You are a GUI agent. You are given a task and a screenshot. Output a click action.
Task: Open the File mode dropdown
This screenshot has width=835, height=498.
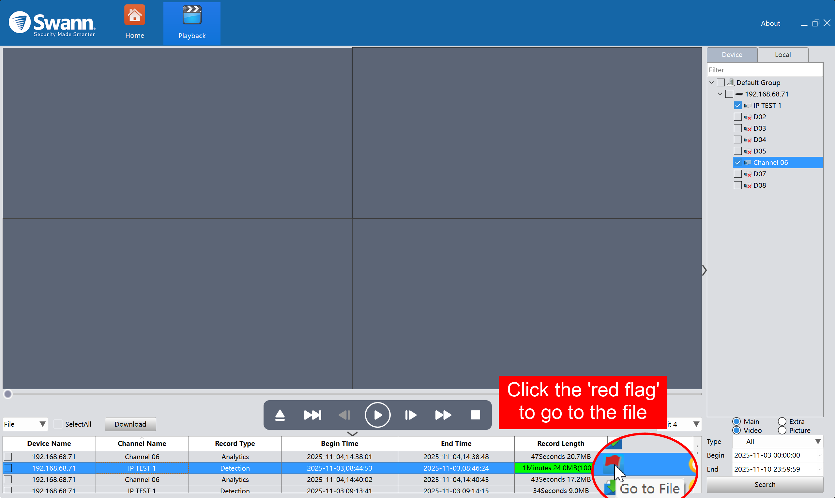[x=25, y=424]
